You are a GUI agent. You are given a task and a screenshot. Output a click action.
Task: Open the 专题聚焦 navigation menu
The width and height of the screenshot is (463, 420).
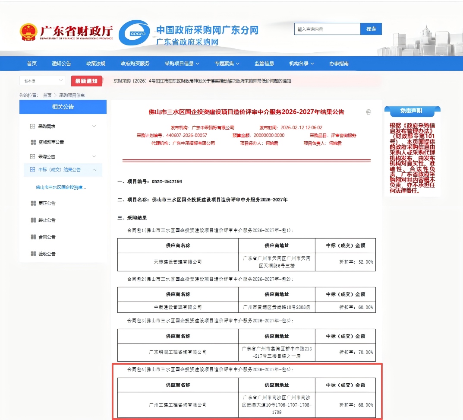click(227, 64)
